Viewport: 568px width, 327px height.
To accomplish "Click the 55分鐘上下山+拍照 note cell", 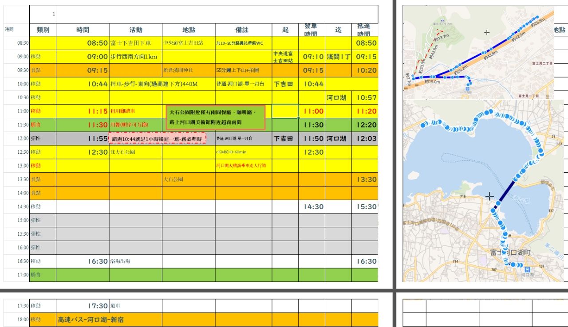I will point(244,70).
